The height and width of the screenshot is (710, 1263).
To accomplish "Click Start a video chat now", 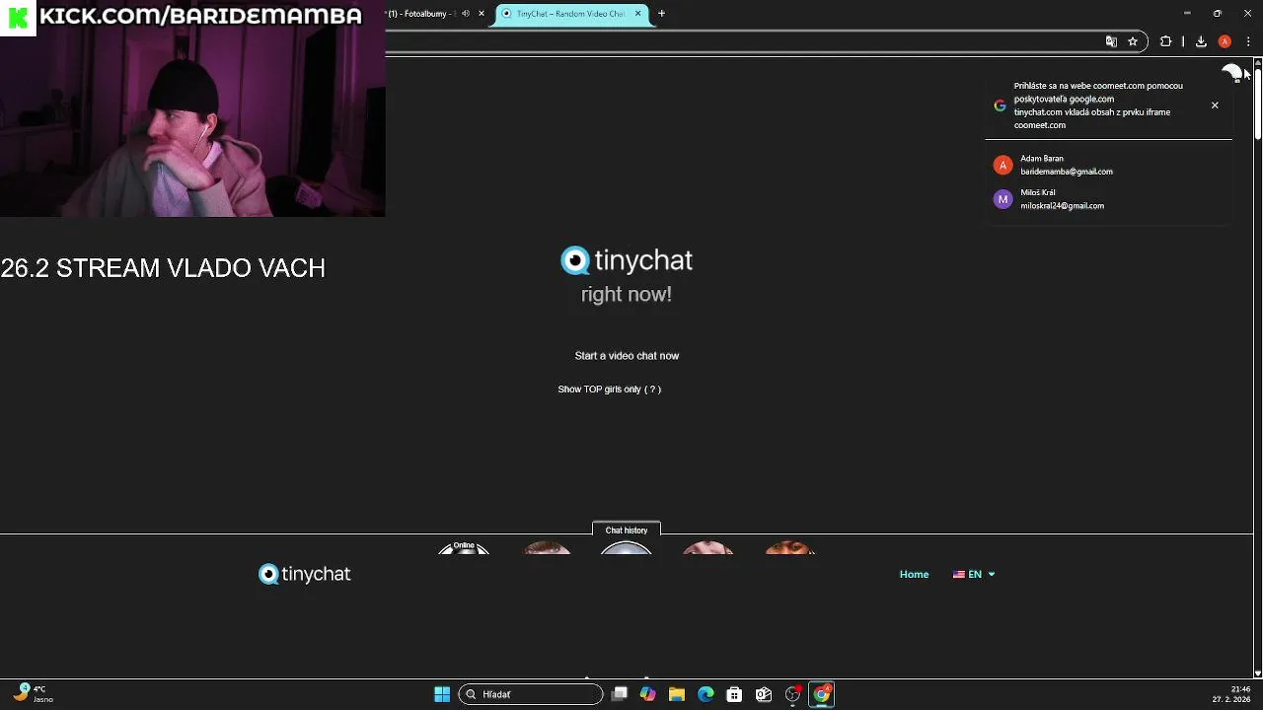I will (627, 355).
